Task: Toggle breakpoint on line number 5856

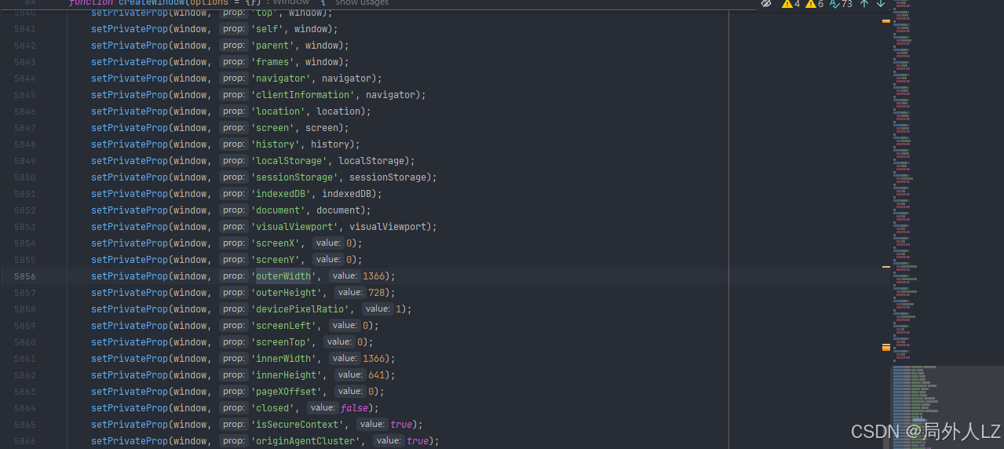Action: point(24,276)
